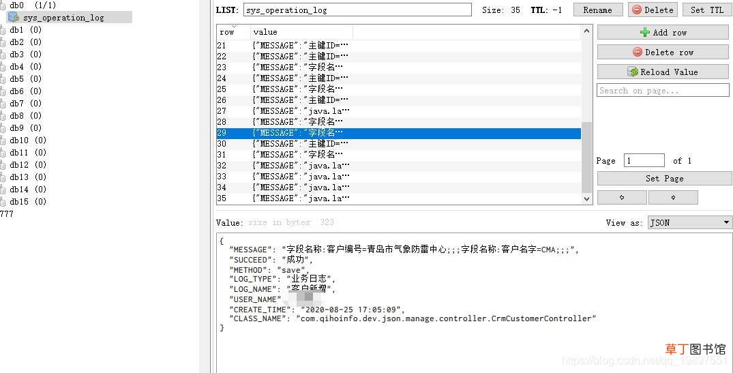Select the db2 (0) tree item

pyautogui.click(x=25, y=42)
